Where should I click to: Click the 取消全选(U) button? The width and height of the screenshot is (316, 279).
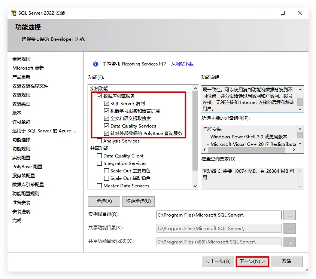pyautogui.click(x=139, y=201)
